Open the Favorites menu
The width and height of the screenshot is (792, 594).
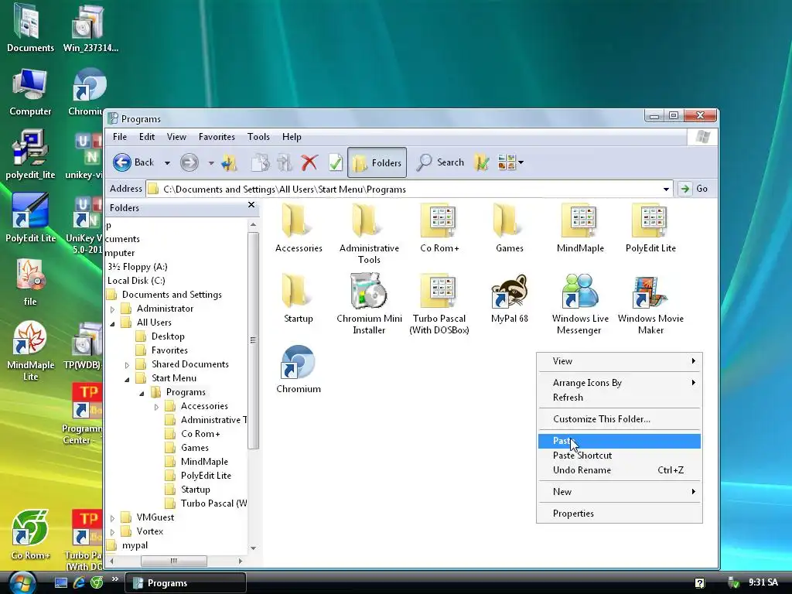coord(217,136)
